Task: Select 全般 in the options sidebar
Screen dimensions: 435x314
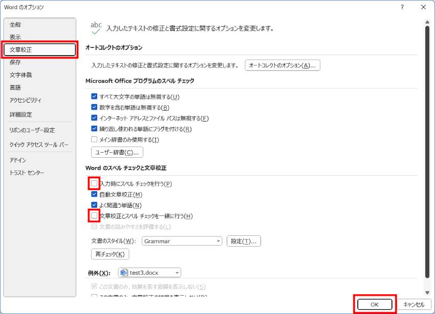Action: tap(15, 25)
